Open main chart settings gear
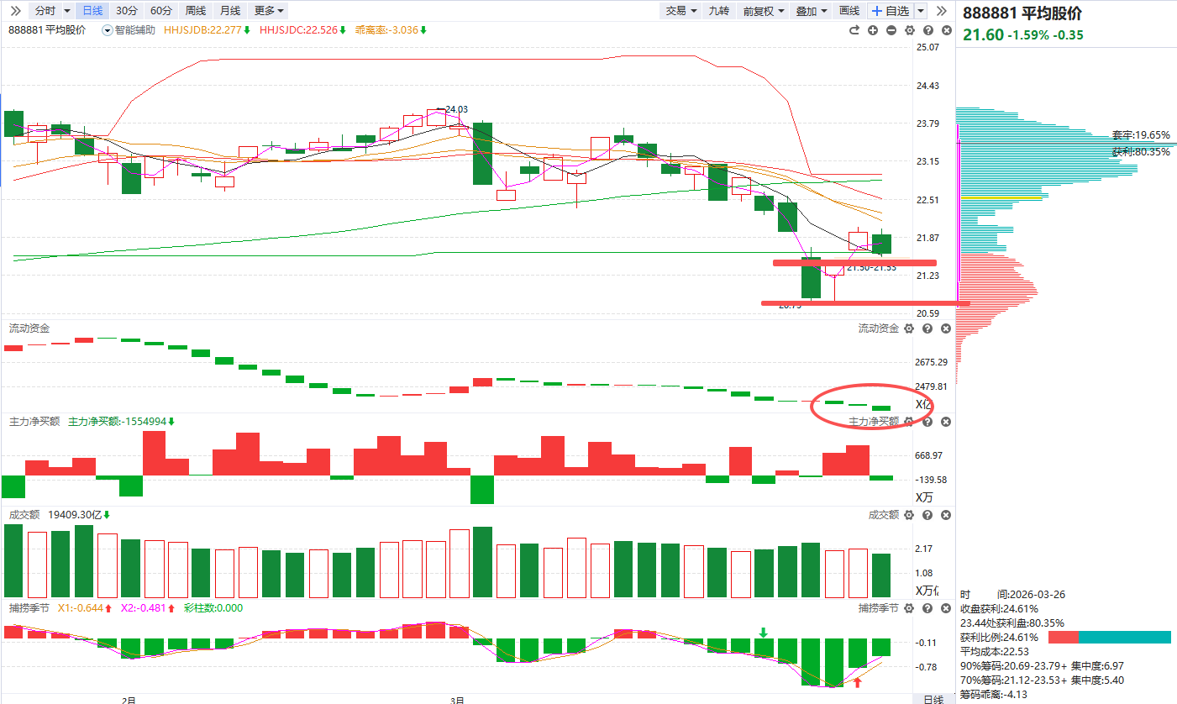This screenshot has height=704, width=1177. [x=910, y=30]
